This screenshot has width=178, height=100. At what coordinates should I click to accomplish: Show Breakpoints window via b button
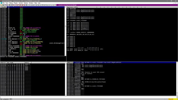46,5
